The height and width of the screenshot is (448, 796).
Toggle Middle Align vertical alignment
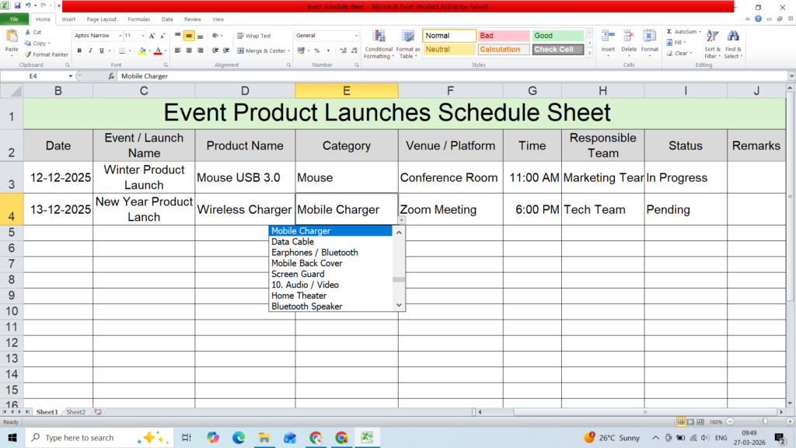(189, 36)
